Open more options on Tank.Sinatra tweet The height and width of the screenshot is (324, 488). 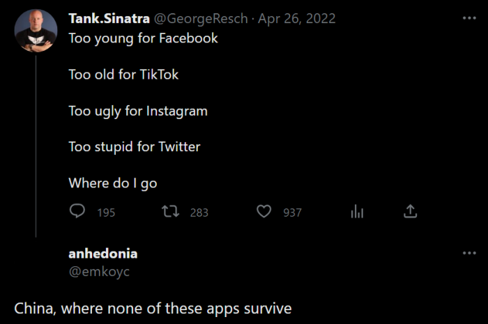[x=469, y=18]
